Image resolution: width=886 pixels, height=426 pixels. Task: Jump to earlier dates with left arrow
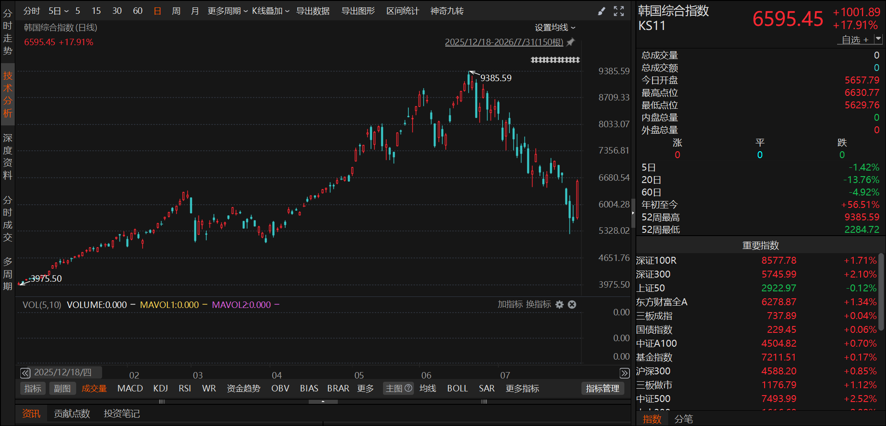point(25,373)
